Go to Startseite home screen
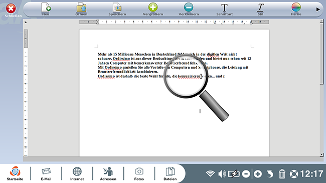This screenshot has width=326, height=183. [15, 173]
